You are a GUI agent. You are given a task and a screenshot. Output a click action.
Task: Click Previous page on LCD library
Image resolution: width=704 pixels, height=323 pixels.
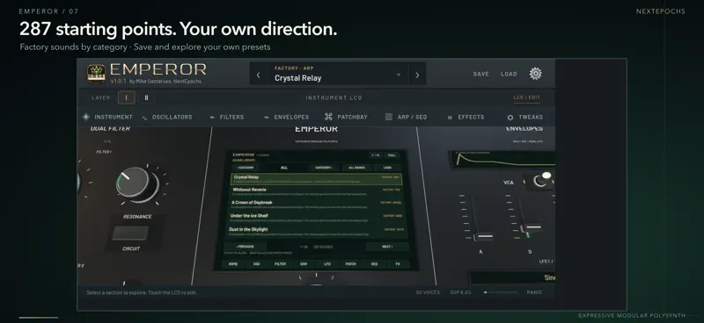click(x=246, y=247)
